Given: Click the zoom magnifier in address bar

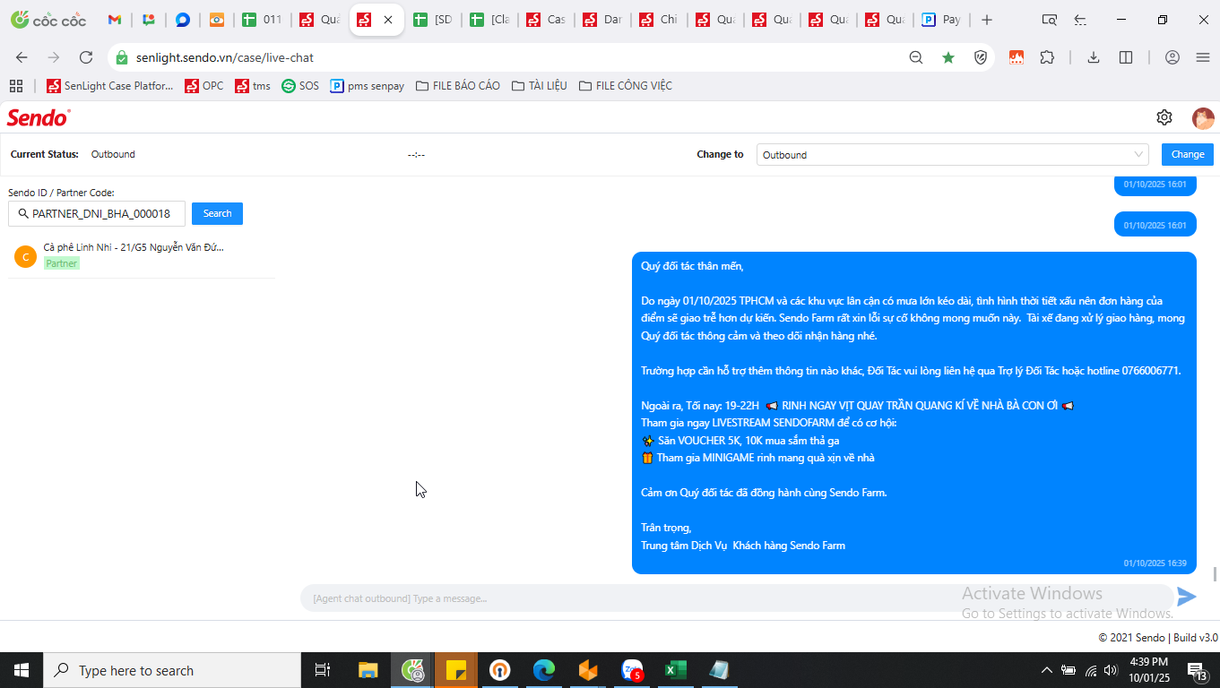Looking at the screenshot, I should click(916, 57).
